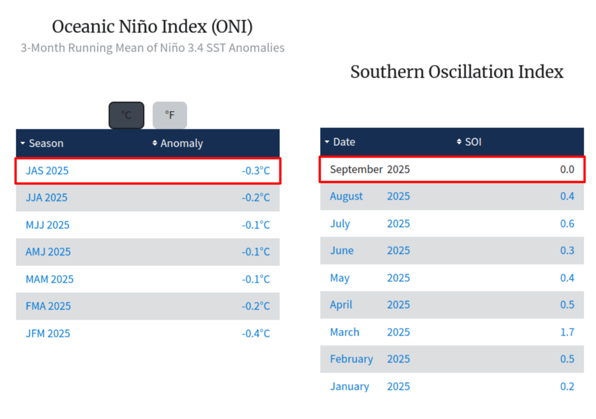Open the JAS 2025 season link
This screenshot has width=596, height=419.
[46, 171]
